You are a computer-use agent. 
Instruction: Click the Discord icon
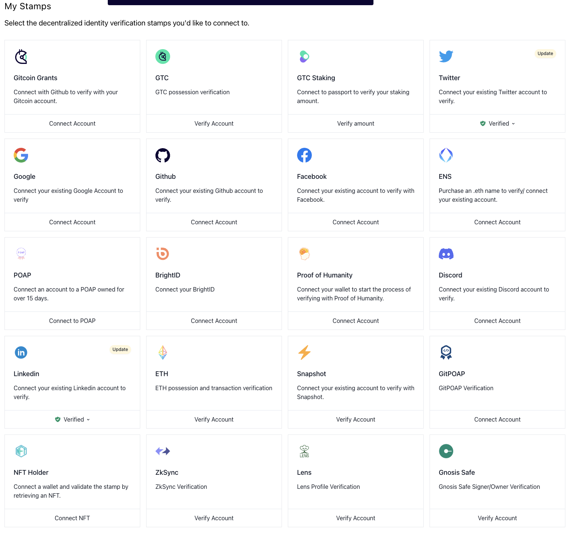click(x=446, y=254)
